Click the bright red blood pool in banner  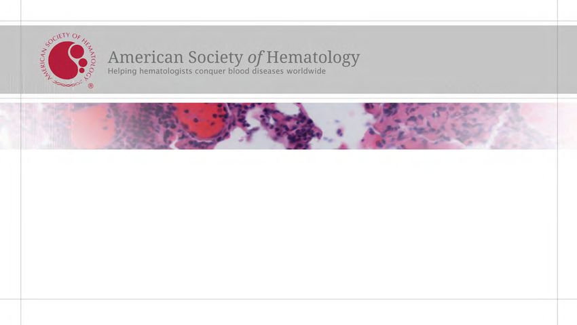click(x=202, y=119)
